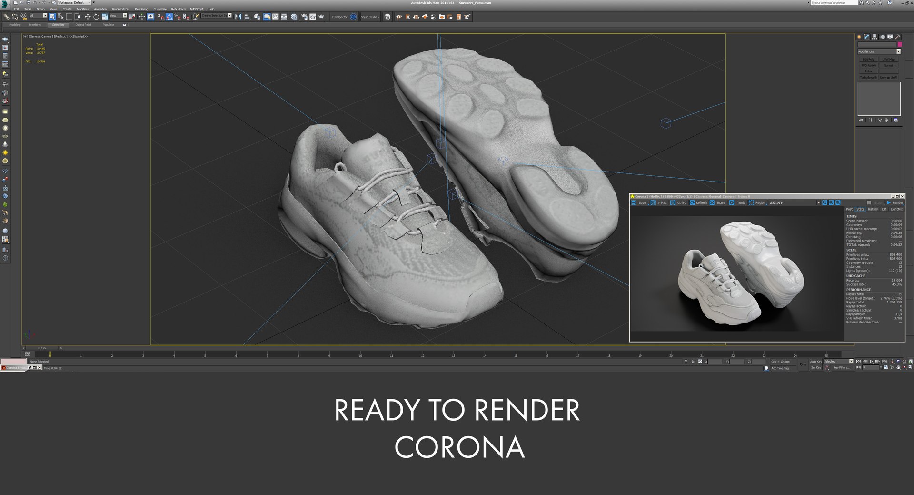Click the Refresh button in Corona window
The width and height of the screenshot is (914, 495).
click(698, 203)
